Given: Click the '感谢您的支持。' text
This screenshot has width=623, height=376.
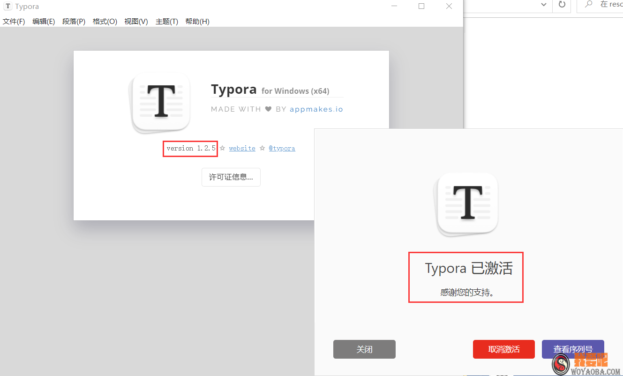Looking at the screenshot, I should (467, 293).
